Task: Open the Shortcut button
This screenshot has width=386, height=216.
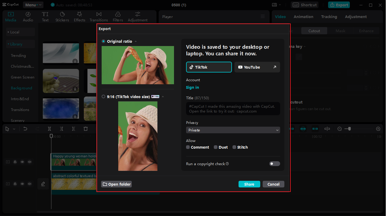Action: coord(305,5)
